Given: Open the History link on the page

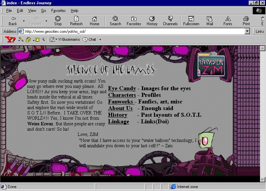Looking at the screenshot, I should point(118,115).
